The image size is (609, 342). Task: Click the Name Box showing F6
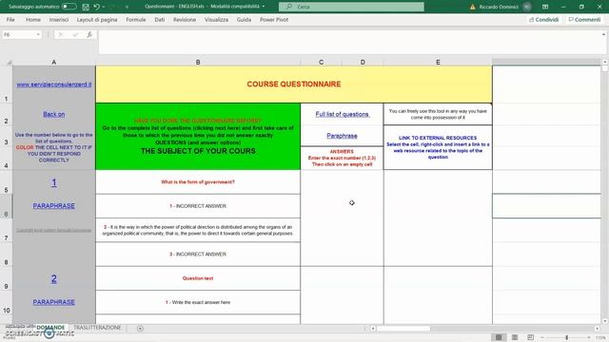pos(19,34)
